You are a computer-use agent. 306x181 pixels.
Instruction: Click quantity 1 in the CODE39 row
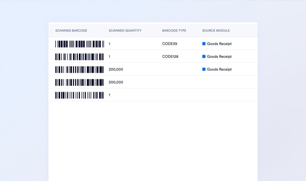coord(109,44)
